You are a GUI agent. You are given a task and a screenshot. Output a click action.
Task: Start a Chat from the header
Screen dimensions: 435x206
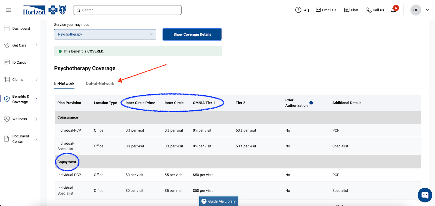pyautogui.click(x=351, y=10)
